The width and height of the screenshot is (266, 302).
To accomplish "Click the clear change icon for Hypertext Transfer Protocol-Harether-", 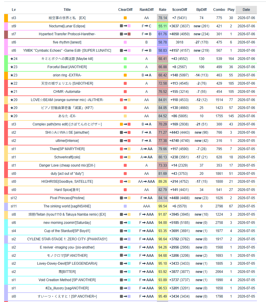I will pos(125,34).
